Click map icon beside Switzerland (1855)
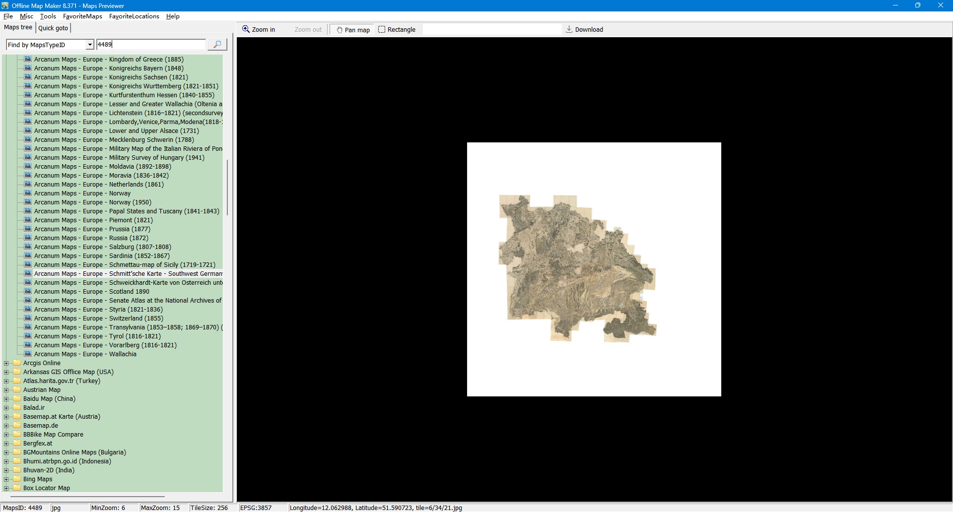953x512 pixels. [x=28, y=319]
